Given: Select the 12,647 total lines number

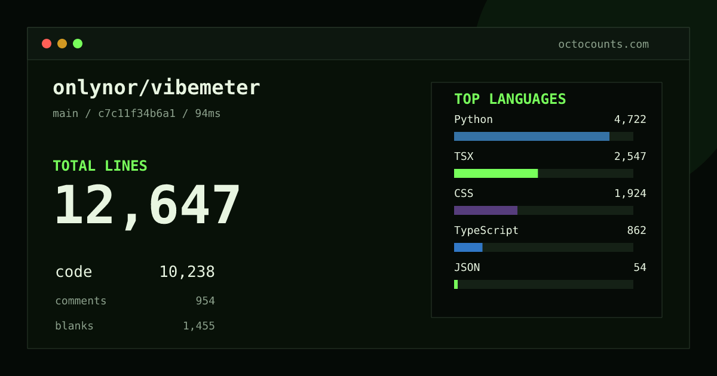Looking at the screenshot, I should 147,206.
